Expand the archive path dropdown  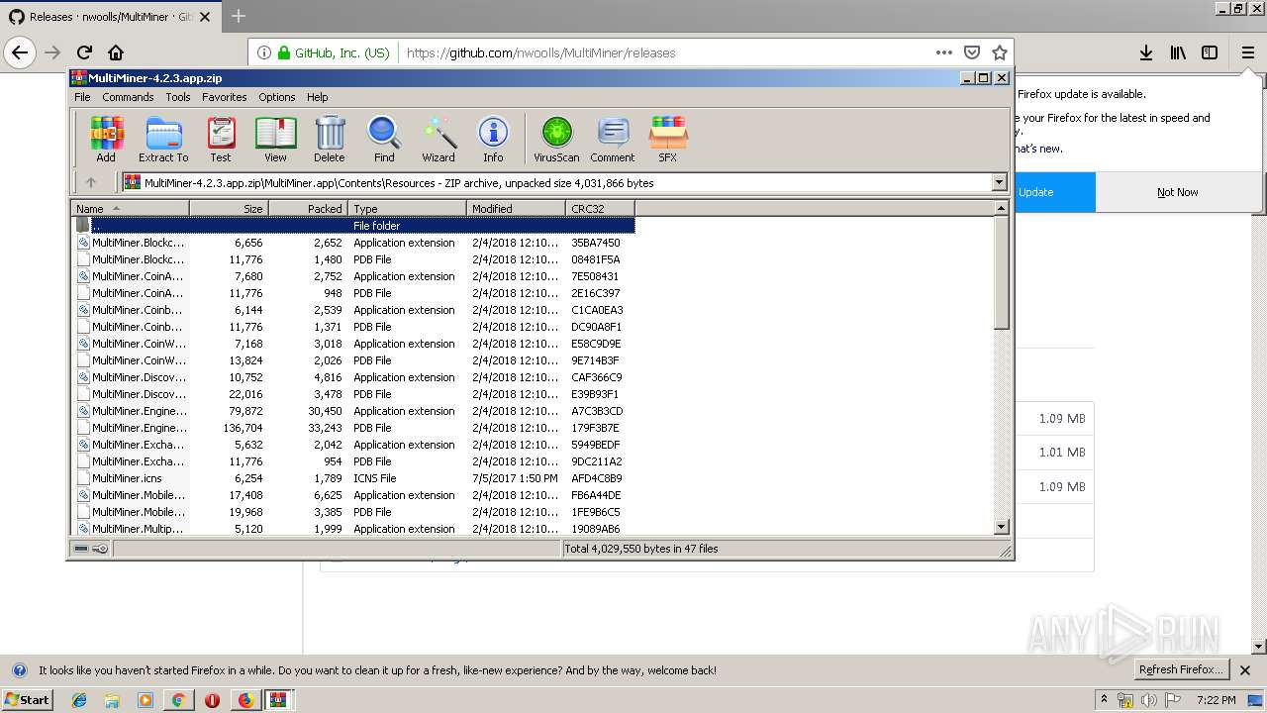click(999, 182)
